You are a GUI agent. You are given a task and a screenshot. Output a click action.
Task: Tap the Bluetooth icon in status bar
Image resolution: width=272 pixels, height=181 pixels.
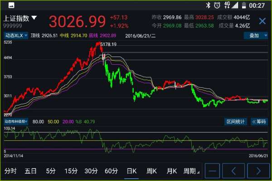click(x=208, y=5)
